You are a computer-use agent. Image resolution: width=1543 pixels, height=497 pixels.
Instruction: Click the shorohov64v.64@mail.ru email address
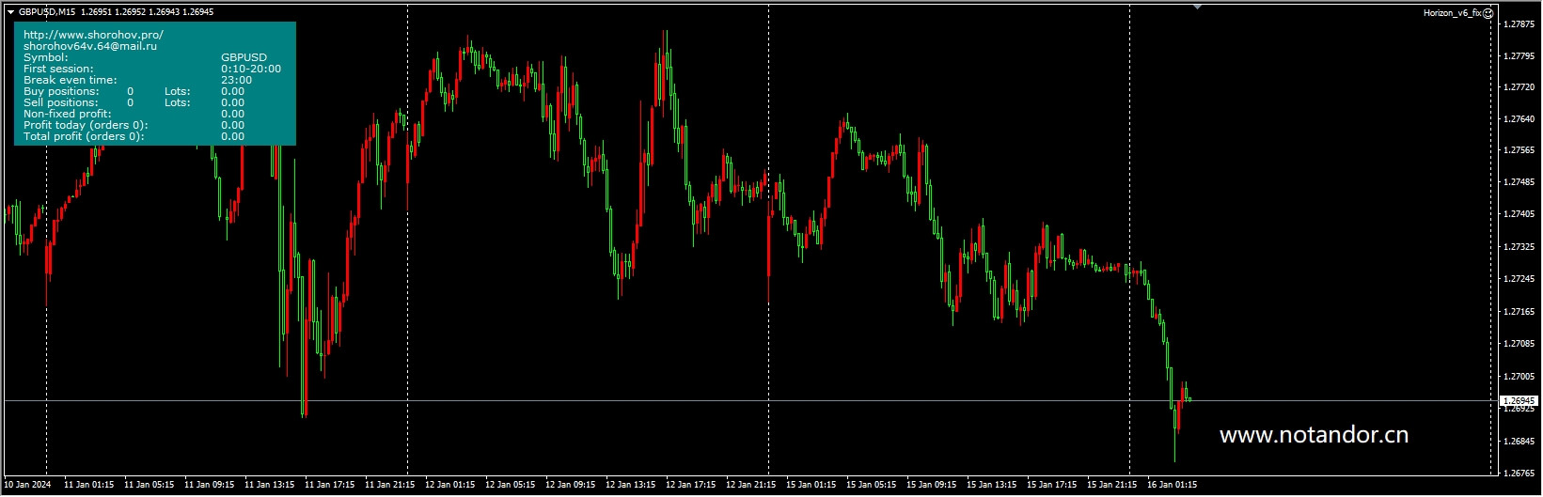(x=90, y=46)
